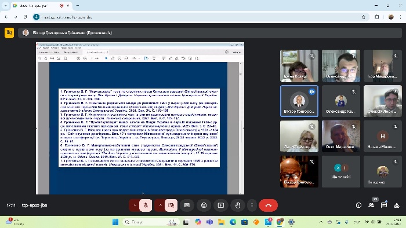Screen dimensions: 406x228
Task: Open the activities icon in bottom bar
Action: click(x=397, y=205)
